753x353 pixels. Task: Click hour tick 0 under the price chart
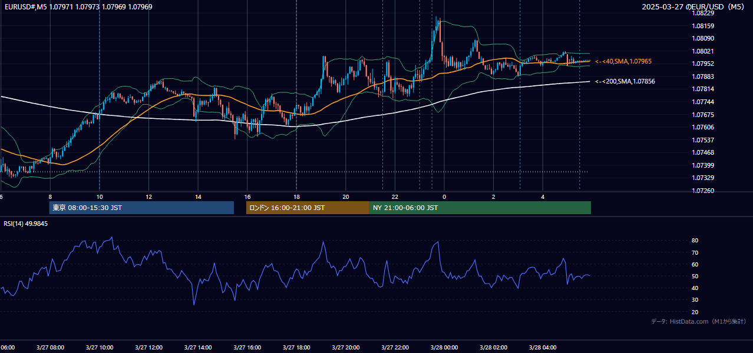444,197
